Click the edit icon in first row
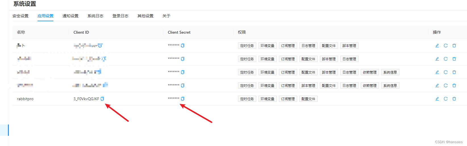467x146 pixels. tap(437, 46)
